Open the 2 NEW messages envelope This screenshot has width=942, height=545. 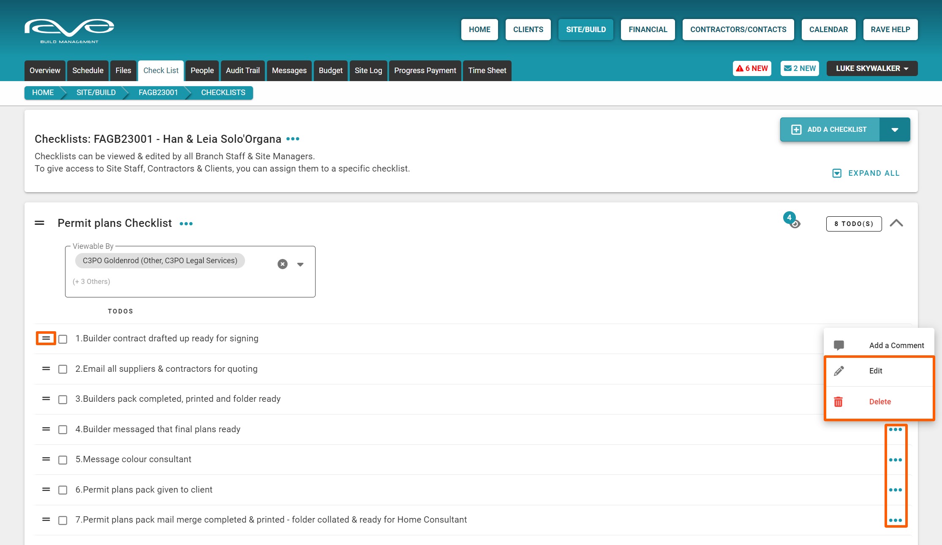coord(800,68)
